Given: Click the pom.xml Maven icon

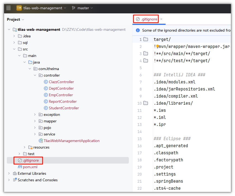Looking at the screenshot, I should (x=20, y=167).
